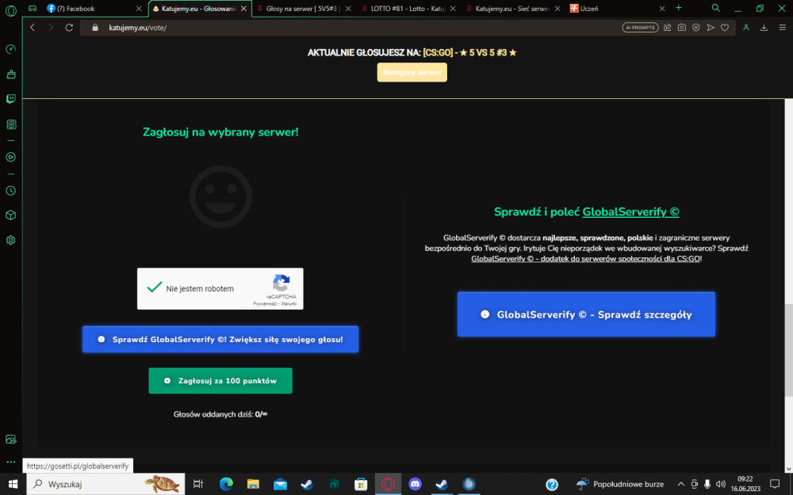This screenshot has width=793, height=495.
Task: Open the three-dot sidebar setup menu
Action: point(10,462)
